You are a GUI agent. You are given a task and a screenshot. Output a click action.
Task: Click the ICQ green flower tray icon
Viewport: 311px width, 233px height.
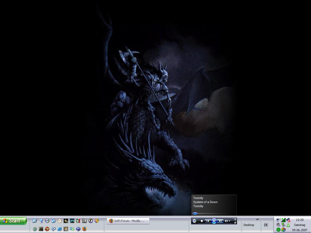click(278, 229)
